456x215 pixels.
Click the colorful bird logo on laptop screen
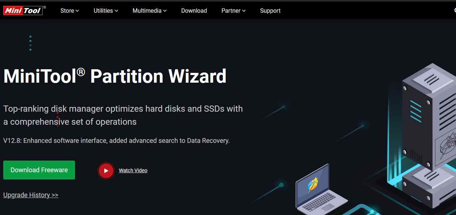coord(313,185)
